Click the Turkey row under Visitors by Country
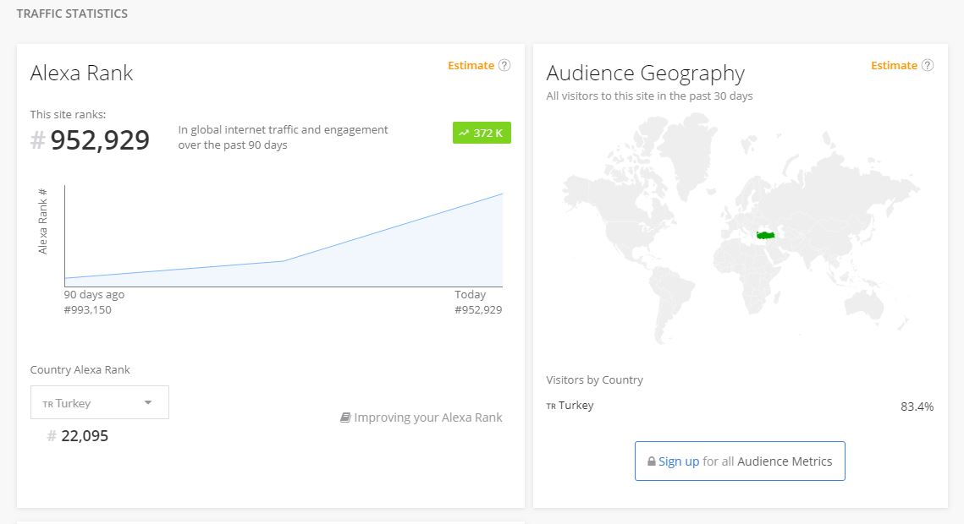Screen dimensions: 964x524 tap(740, 406)
